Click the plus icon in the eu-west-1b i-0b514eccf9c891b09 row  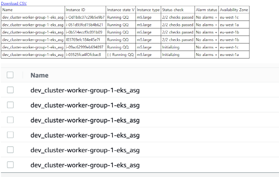click(x=216, y=32)
